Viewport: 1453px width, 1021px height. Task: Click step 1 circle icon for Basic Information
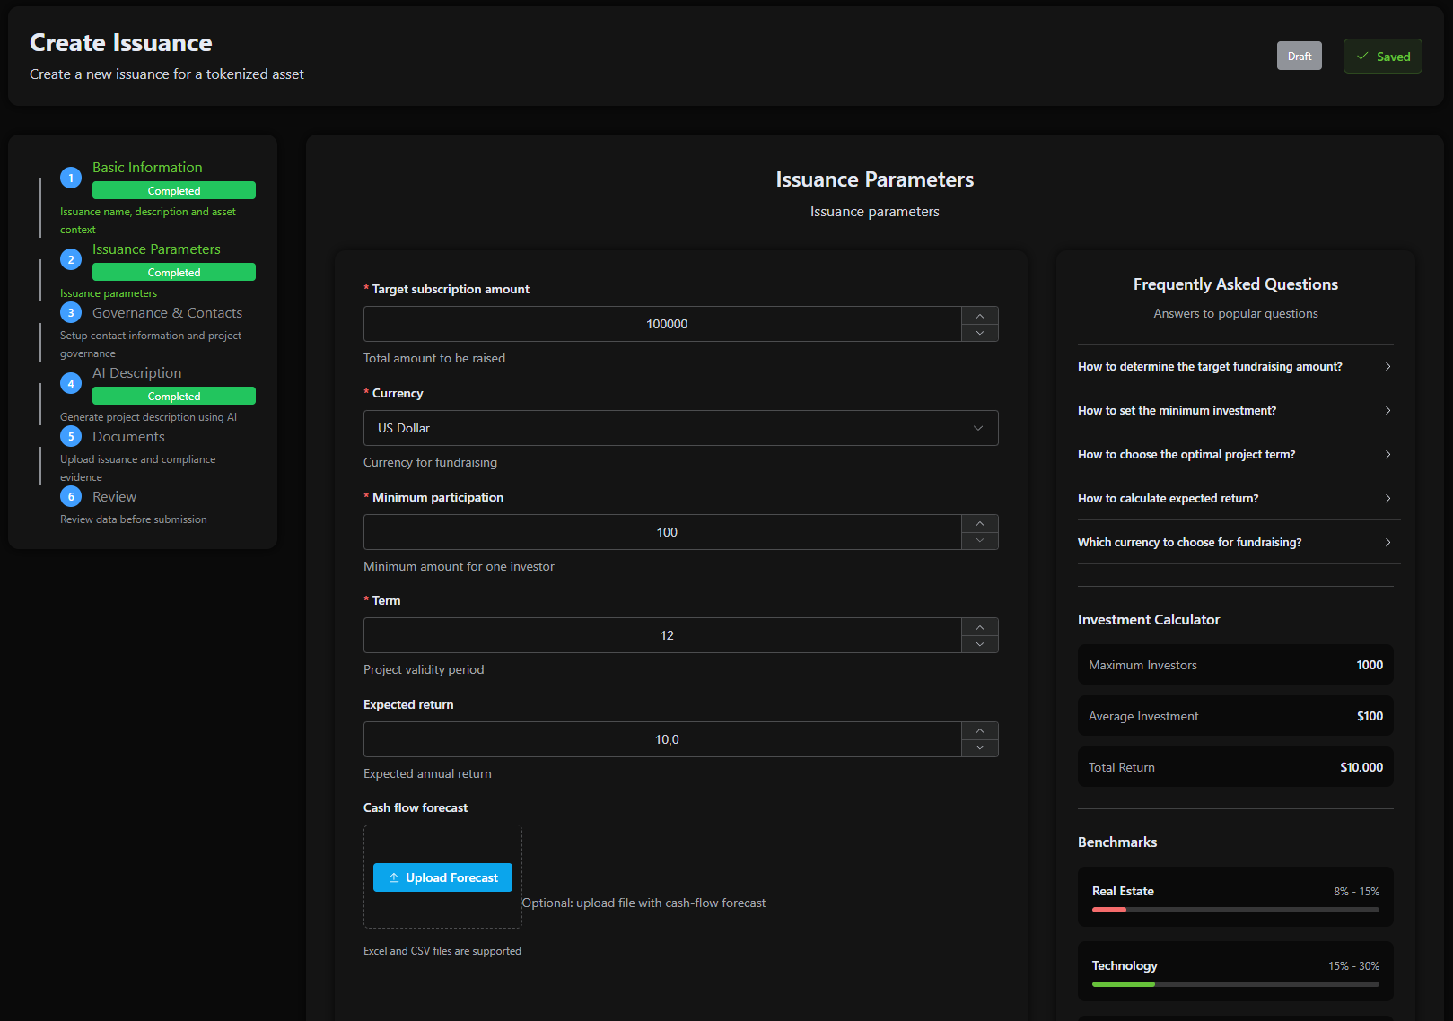point(71,178)
